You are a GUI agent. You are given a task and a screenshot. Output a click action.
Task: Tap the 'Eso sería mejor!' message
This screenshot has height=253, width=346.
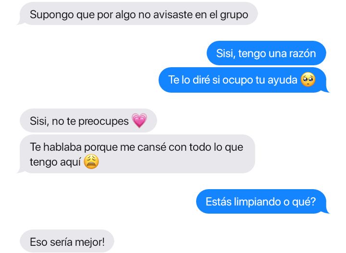pos(67,241)
